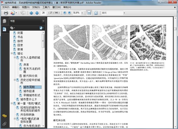The height and width of the screenshot is (129, 178).
Task: Click the bookmark icon beside 封面
Action: pyautogui.click(x=15, y=33)
